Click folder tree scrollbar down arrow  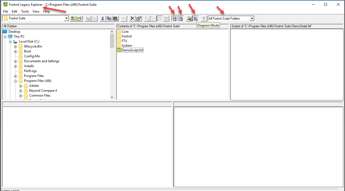pos(112,97)
